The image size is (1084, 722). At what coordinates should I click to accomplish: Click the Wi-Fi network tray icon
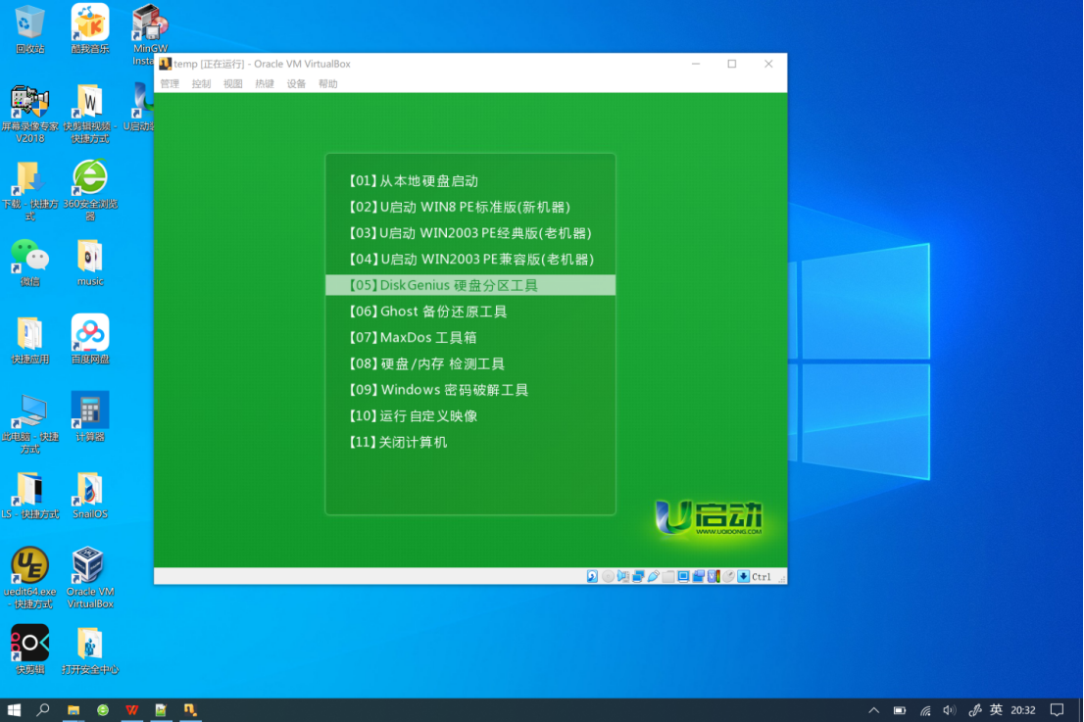(925, 710)
